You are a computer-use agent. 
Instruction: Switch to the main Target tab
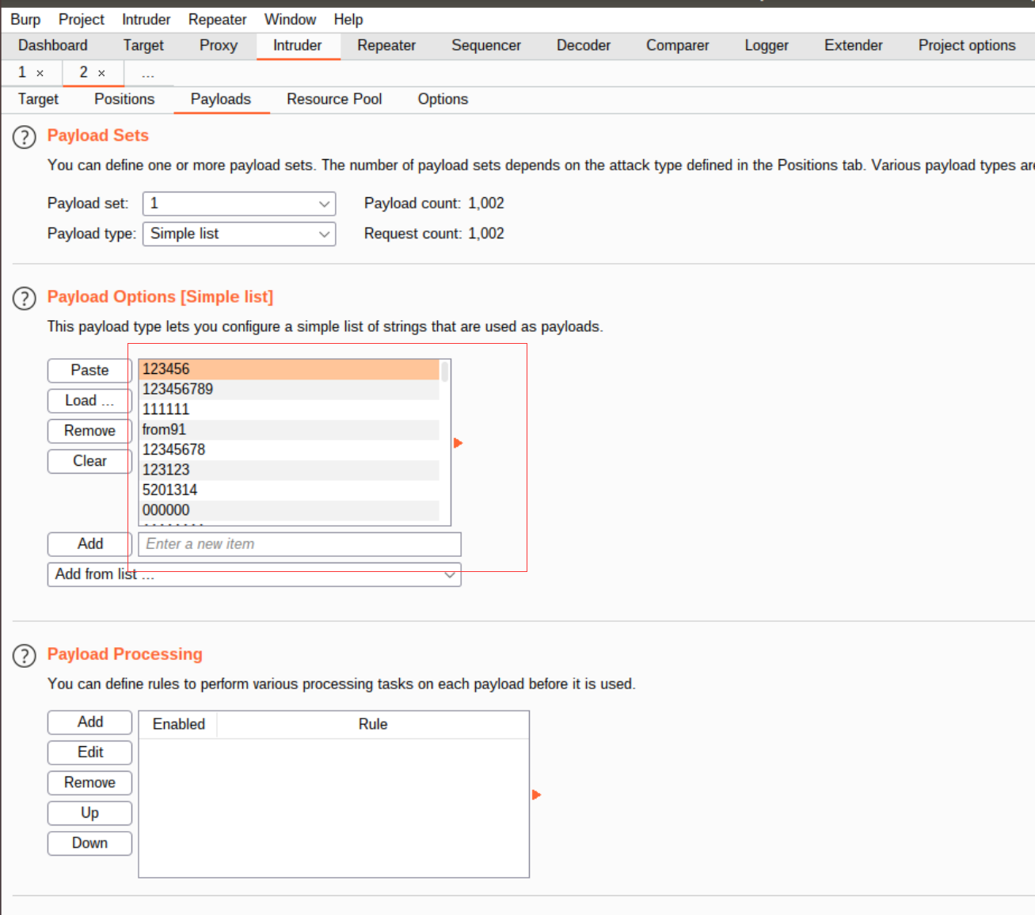point(143,46)
